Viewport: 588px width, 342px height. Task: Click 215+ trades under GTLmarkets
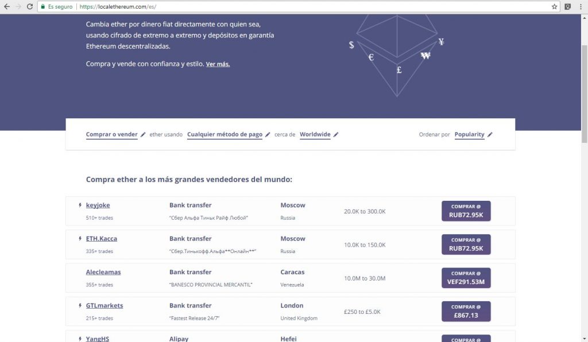coord(99,318)
